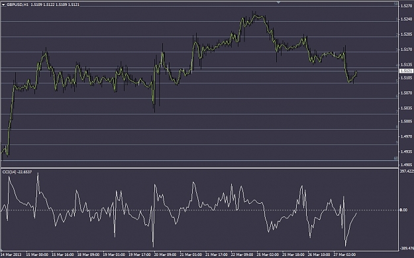Viewport: 414px width, 258px height.
Task: Click the 26 Mar 10:00 time label
Action: click(x=319, y=255)
